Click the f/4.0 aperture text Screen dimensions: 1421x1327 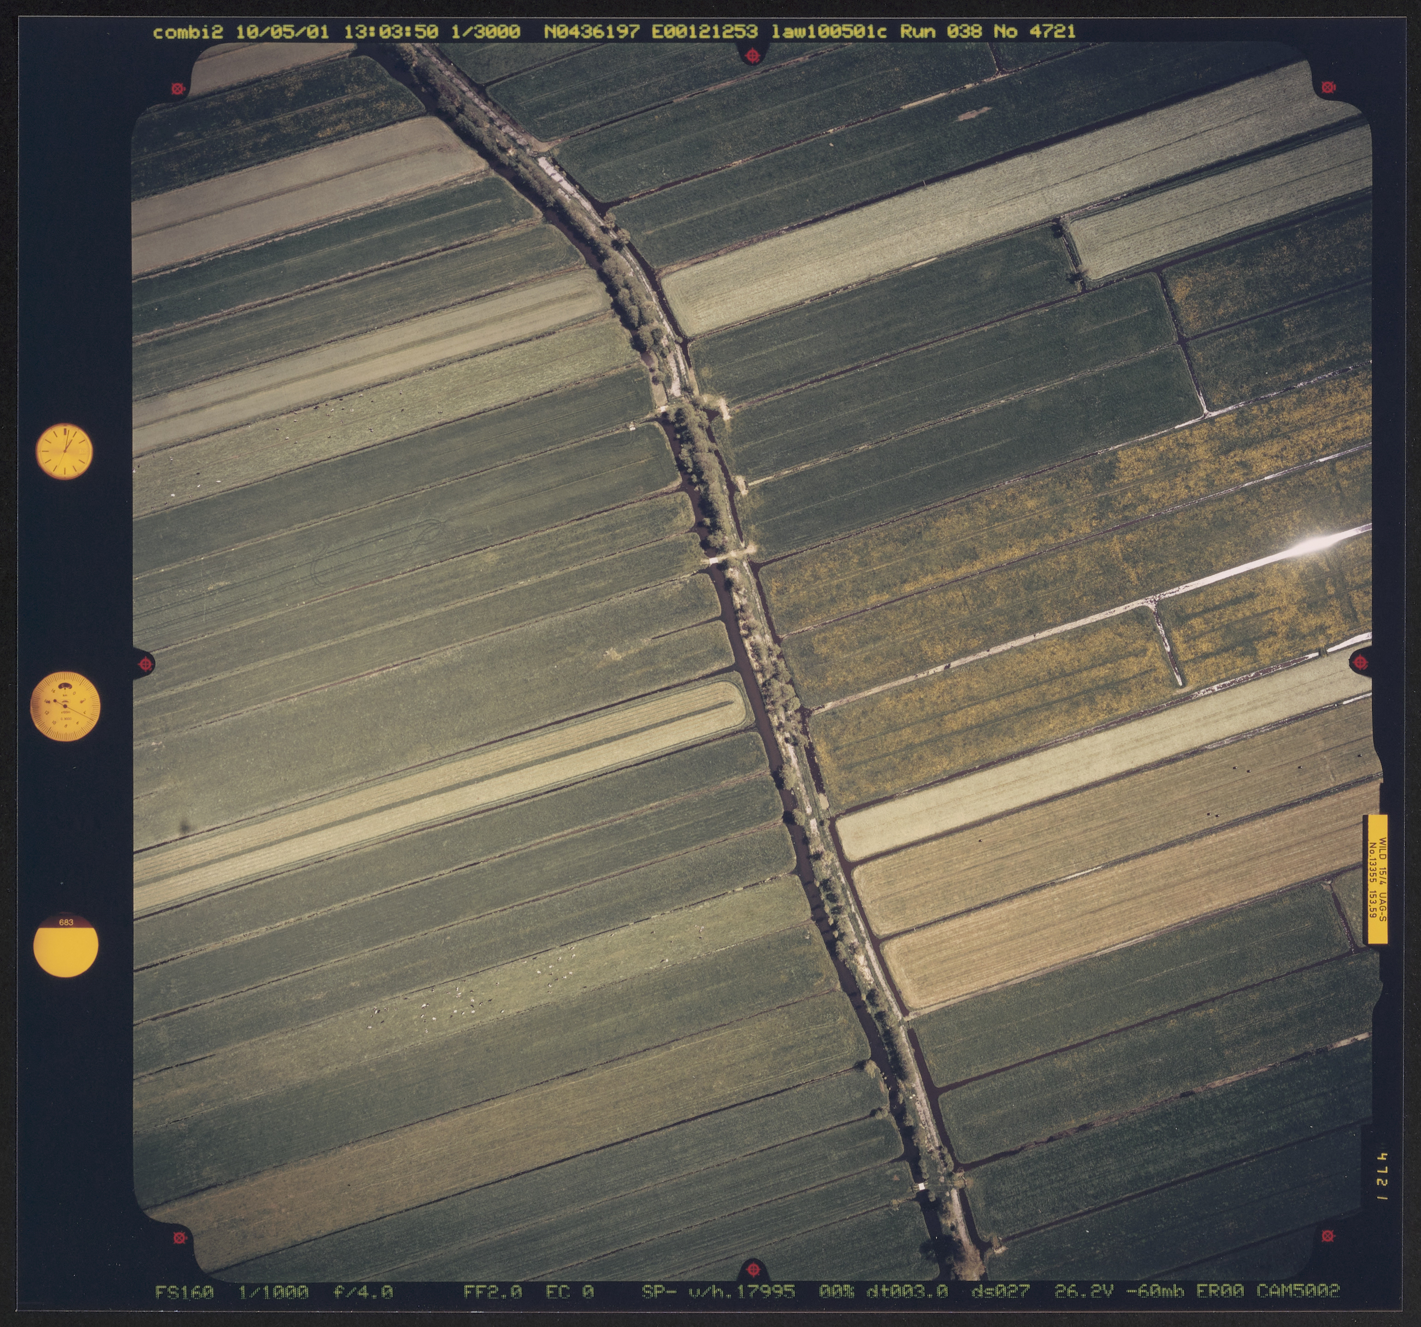(363, 1292)
